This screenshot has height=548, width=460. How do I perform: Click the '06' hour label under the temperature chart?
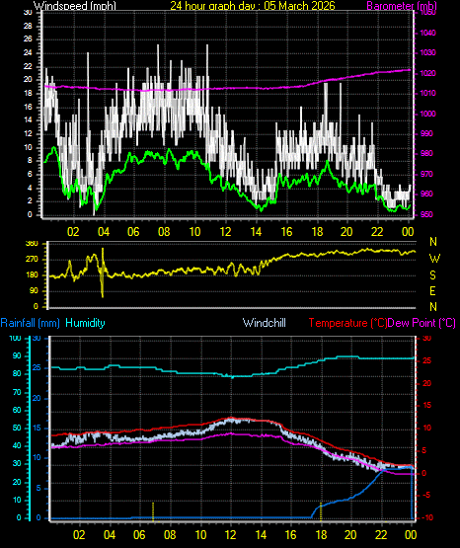pyautogui.click(x=139, y=535)
